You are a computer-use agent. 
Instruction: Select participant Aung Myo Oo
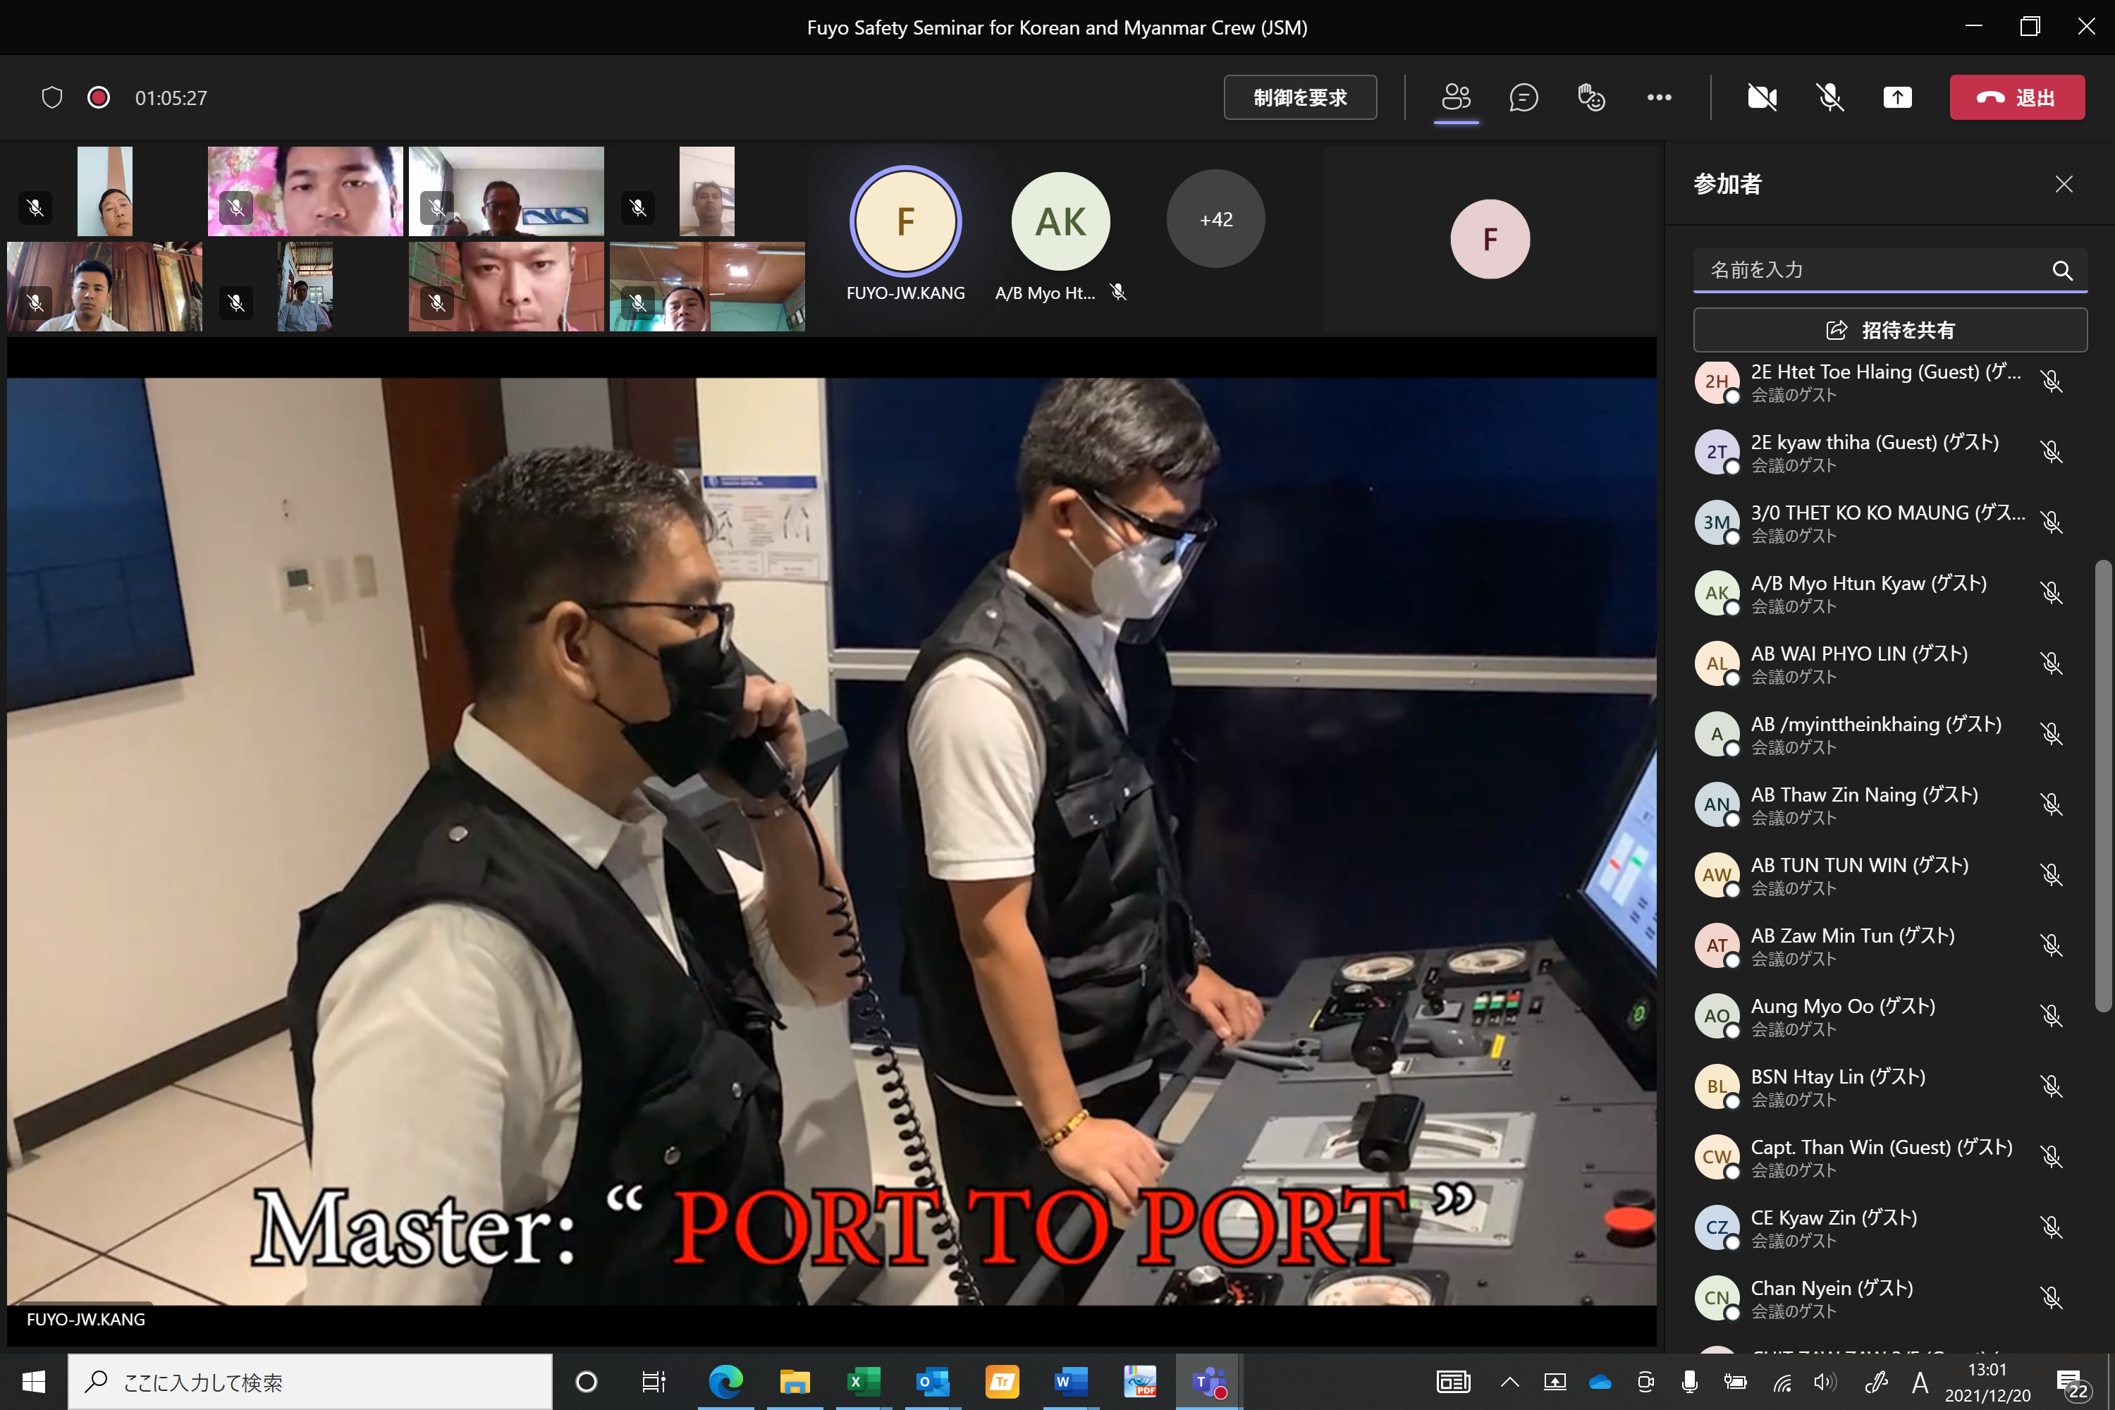pos(1889,1016)
